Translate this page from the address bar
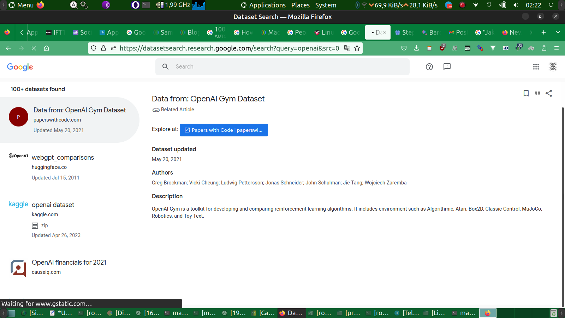The image size is (565, 318). coord(347,48)
